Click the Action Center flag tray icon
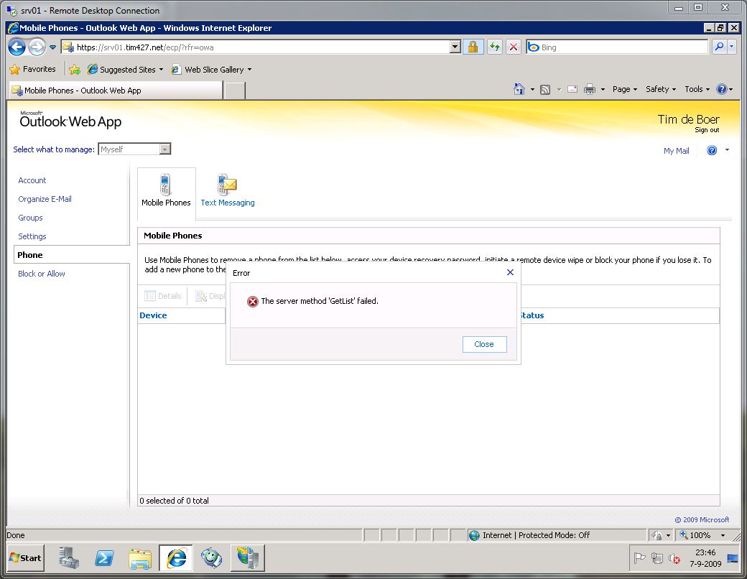 639,557
